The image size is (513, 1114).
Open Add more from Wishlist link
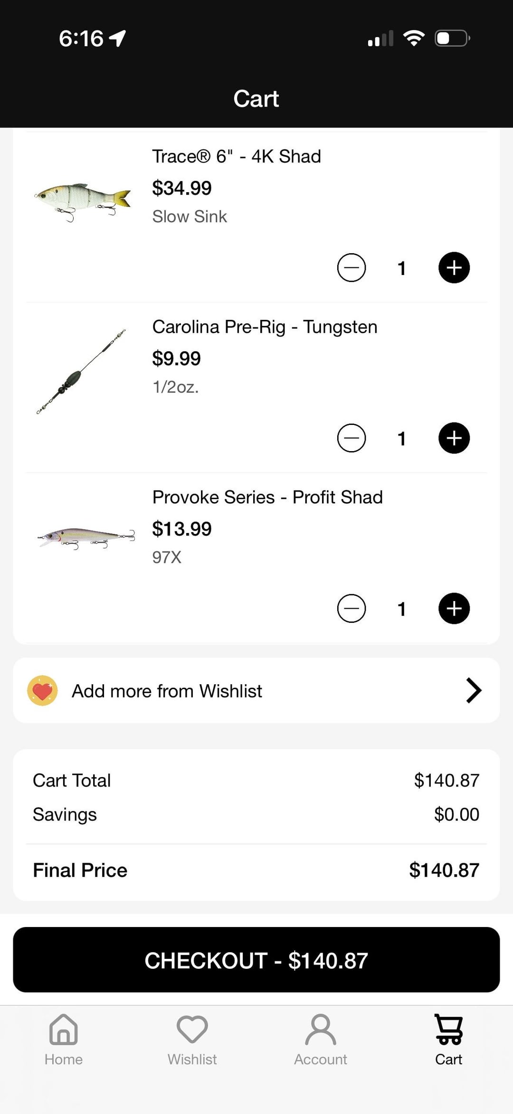(x=167, y=691)
